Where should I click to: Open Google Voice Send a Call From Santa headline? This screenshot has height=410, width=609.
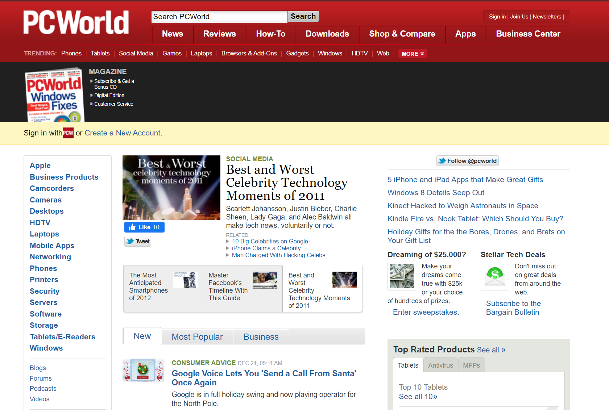click(264, 378)
